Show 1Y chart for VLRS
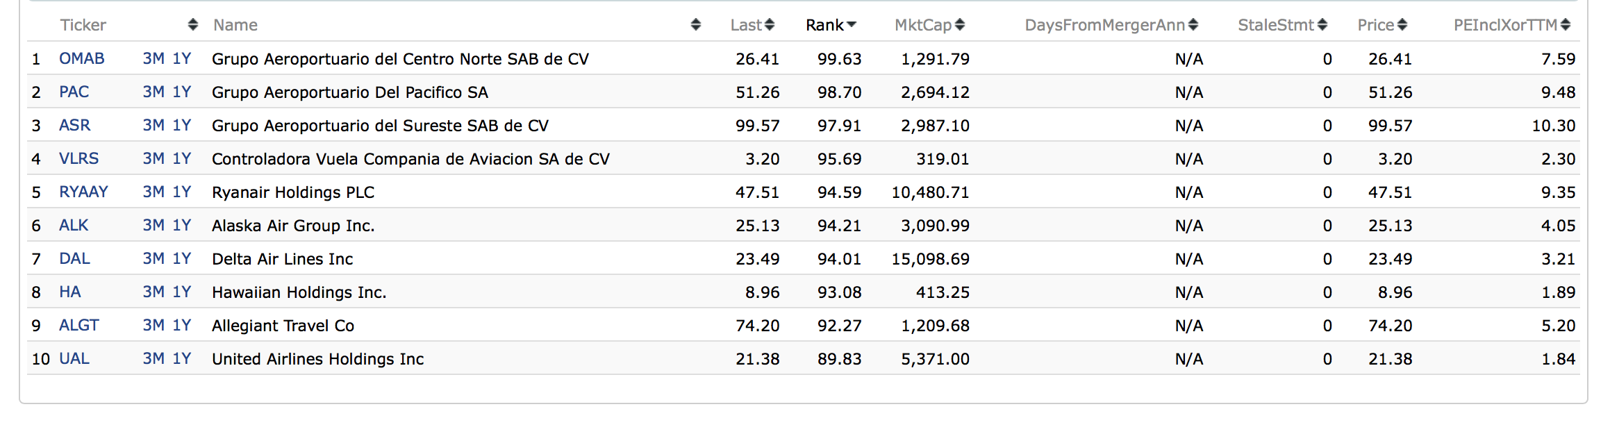The image size is (1610, 425). pyautogui.click(x=182, y=158)
